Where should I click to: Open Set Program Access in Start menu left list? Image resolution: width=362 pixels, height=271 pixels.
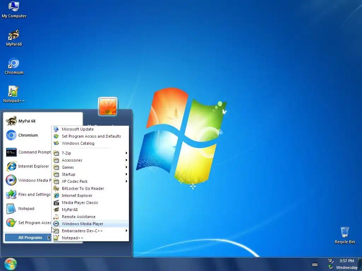pyautogui.click(x=28, y=223)
